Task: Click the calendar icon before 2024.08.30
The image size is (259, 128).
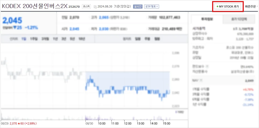Action: [95, 7]
